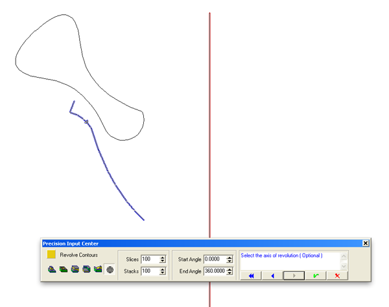389x307 pixels.
Task: Select the second green block tool icon
Action: click(64, 269)
